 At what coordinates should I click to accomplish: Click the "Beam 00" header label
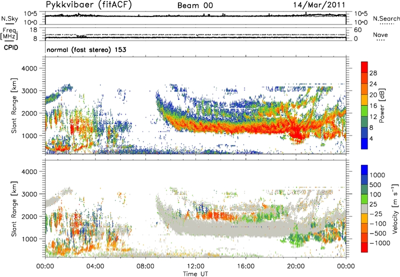tap(195, 5)
